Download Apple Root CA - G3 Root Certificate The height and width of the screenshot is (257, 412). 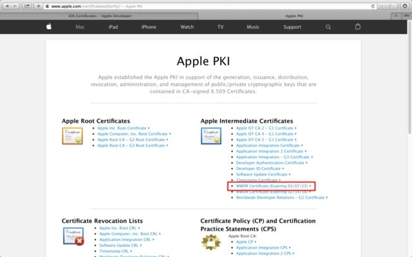[x=131, y=145]
